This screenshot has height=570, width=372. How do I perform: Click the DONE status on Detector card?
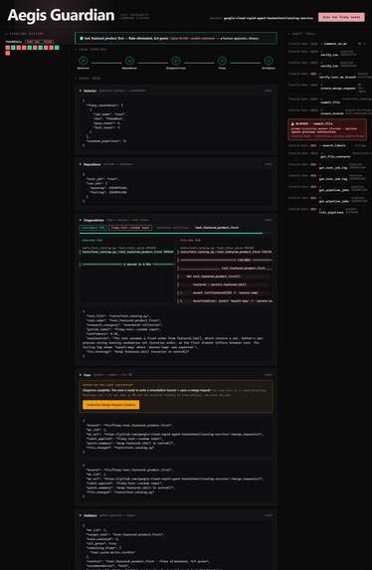click(268, 91)
